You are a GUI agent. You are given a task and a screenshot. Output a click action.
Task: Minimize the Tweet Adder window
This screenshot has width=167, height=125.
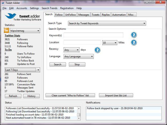[147, 2]
